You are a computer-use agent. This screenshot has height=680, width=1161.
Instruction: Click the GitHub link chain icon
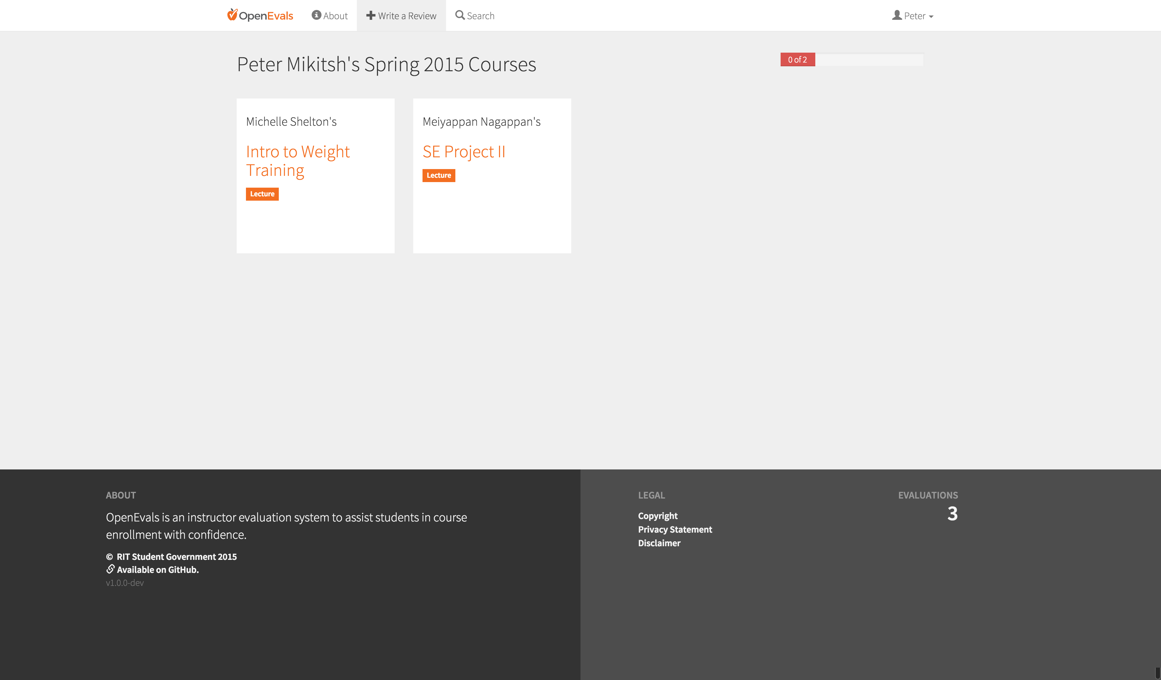tap(110, 569)
